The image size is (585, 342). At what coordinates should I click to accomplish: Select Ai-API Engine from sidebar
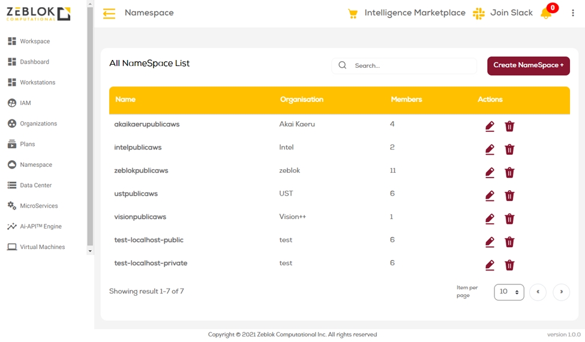tap(40, 226)
